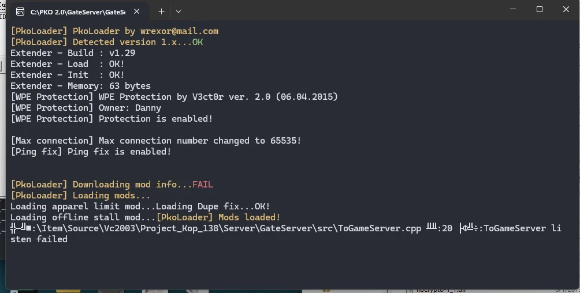
Task: Close the C:\PKO 2.0\GateServer tab
Action: click(137, 12)
